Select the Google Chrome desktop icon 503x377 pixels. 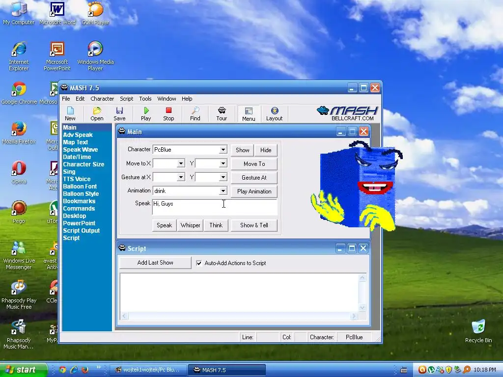click(19, 93)
